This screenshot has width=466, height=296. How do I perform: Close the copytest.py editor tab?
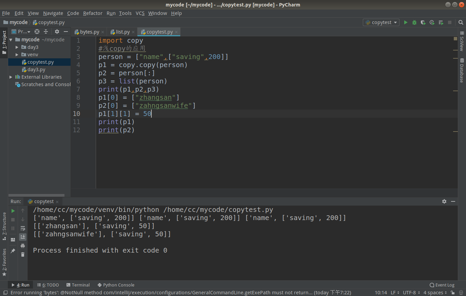click(176, 32)
